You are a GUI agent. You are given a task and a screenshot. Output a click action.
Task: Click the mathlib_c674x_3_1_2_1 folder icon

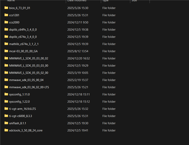click(x=6, y=44)
